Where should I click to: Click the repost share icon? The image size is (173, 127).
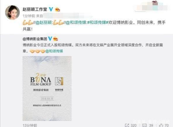tap(127, 125)
